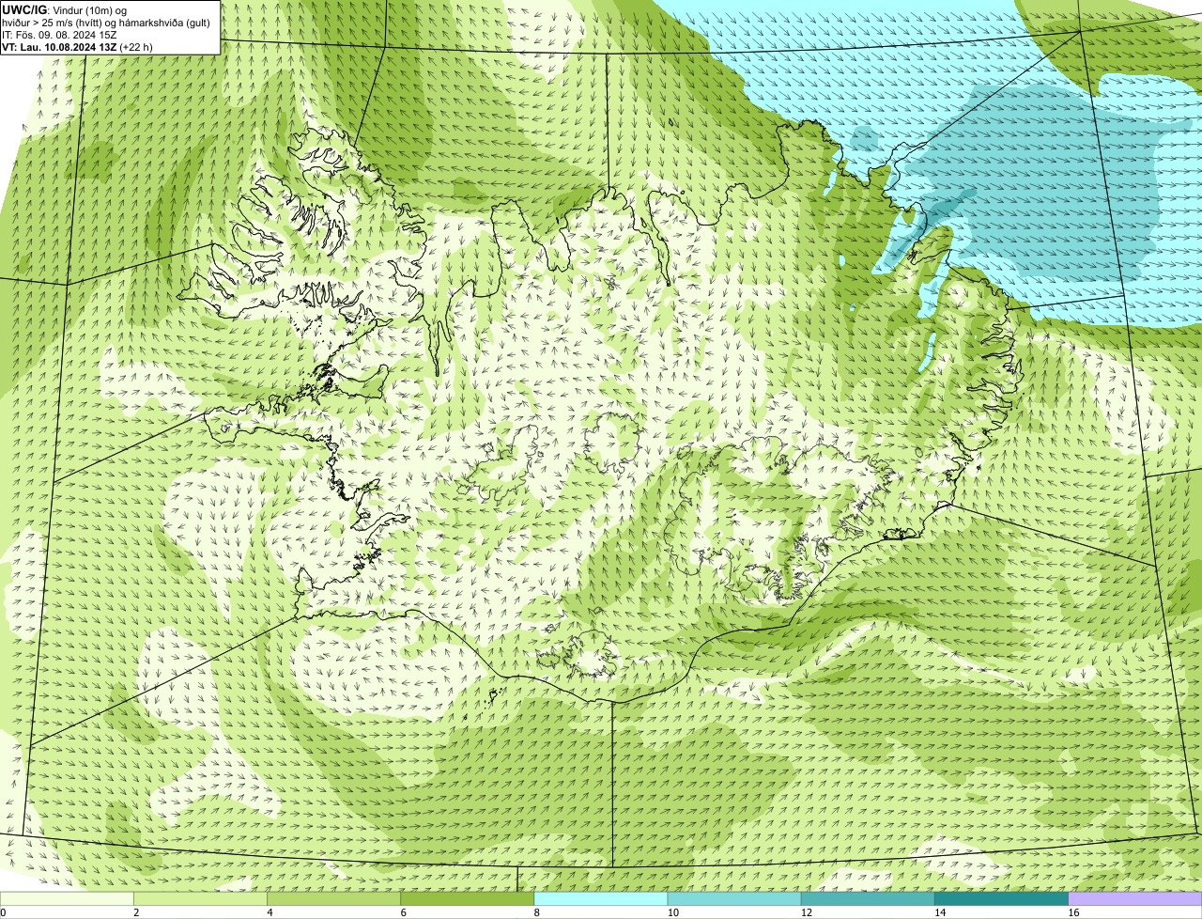Click the scale label '8'
Image resolution: width=1202 pixels, height=919 pixels.
point(537,912)
